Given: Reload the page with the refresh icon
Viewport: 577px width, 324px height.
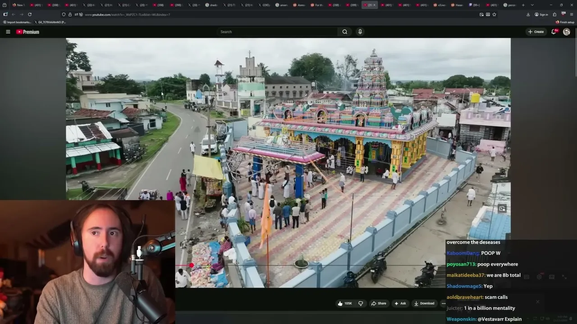Looking at the screenshot, I should [30, 14].
